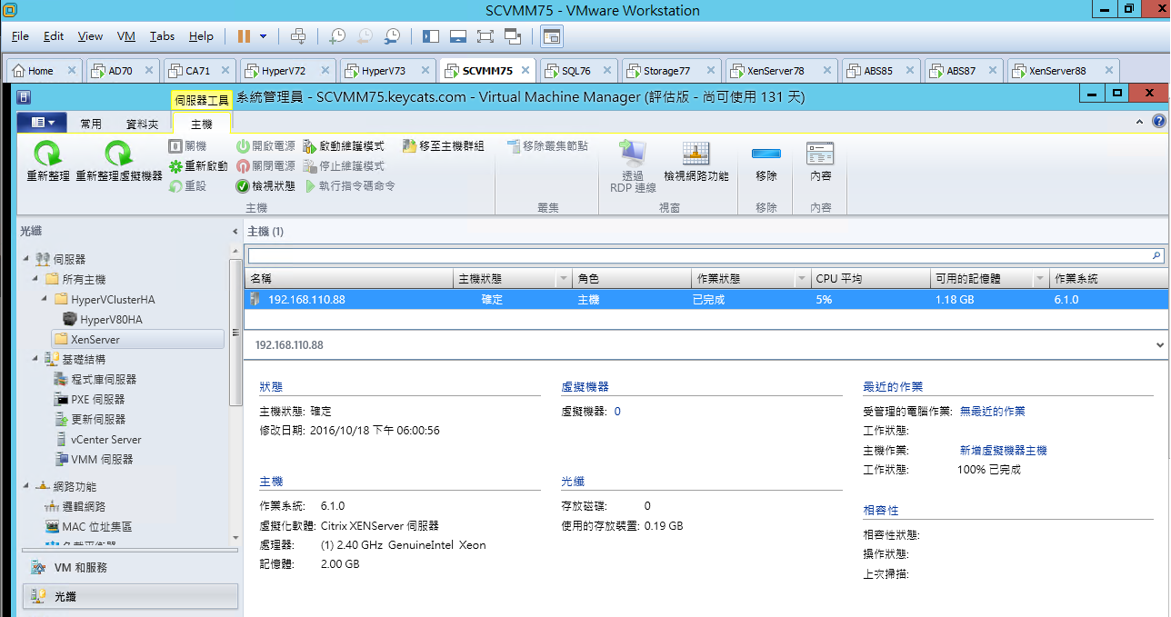Click 關閉電源 power off button

click(265, 166)
